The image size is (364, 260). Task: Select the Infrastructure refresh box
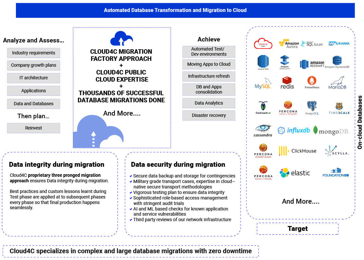click(x=209, y=76)
